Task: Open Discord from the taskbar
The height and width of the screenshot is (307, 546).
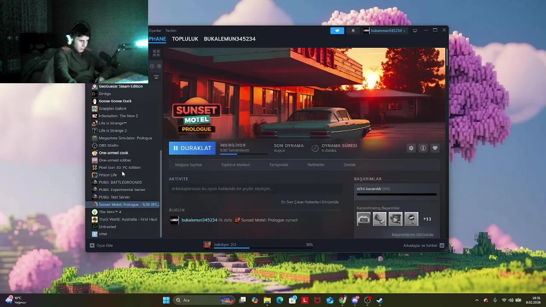Action: click(x=355, y=300)
